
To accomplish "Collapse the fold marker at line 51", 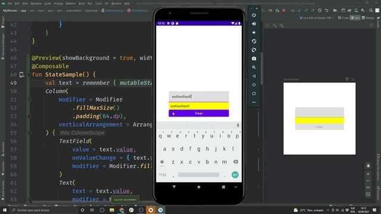I will [x=29, y=99].
